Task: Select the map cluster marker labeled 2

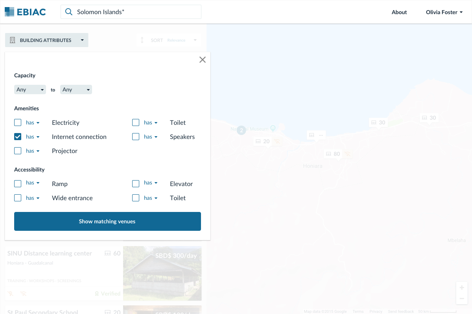Action: (242, 130)
